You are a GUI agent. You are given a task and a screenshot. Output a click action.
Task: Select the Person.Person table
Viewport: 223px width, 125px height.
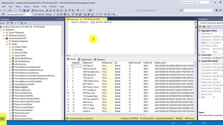[21, 116]
